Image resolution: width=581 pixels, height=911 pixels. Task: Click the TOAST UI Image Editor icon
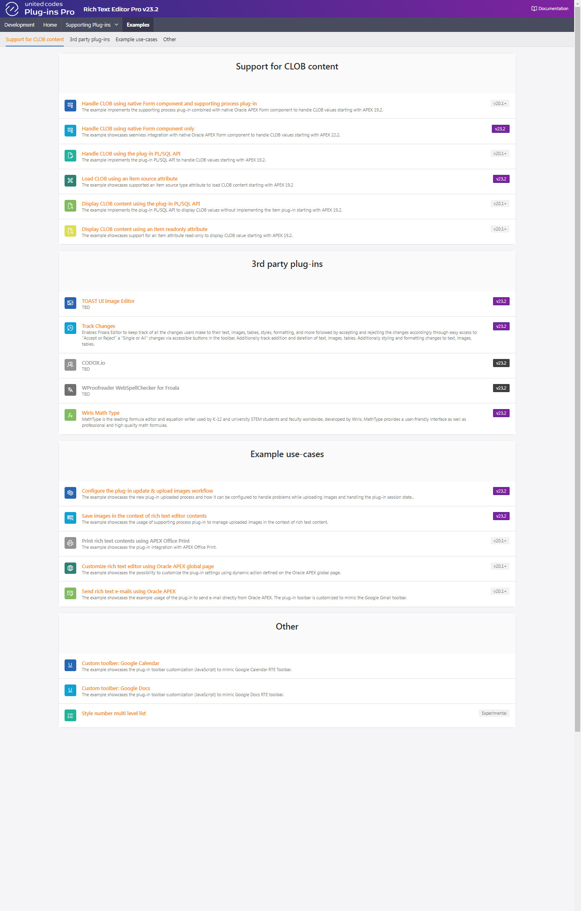(70, 303)
